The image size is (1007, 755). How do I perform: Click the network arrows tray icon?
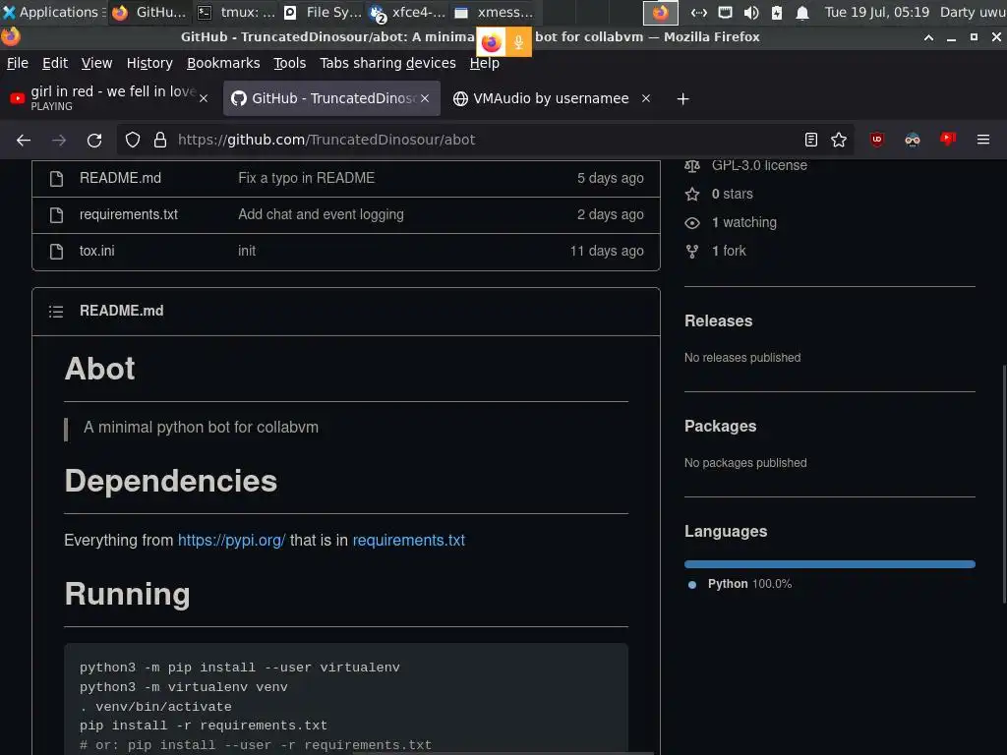point(699,12)
